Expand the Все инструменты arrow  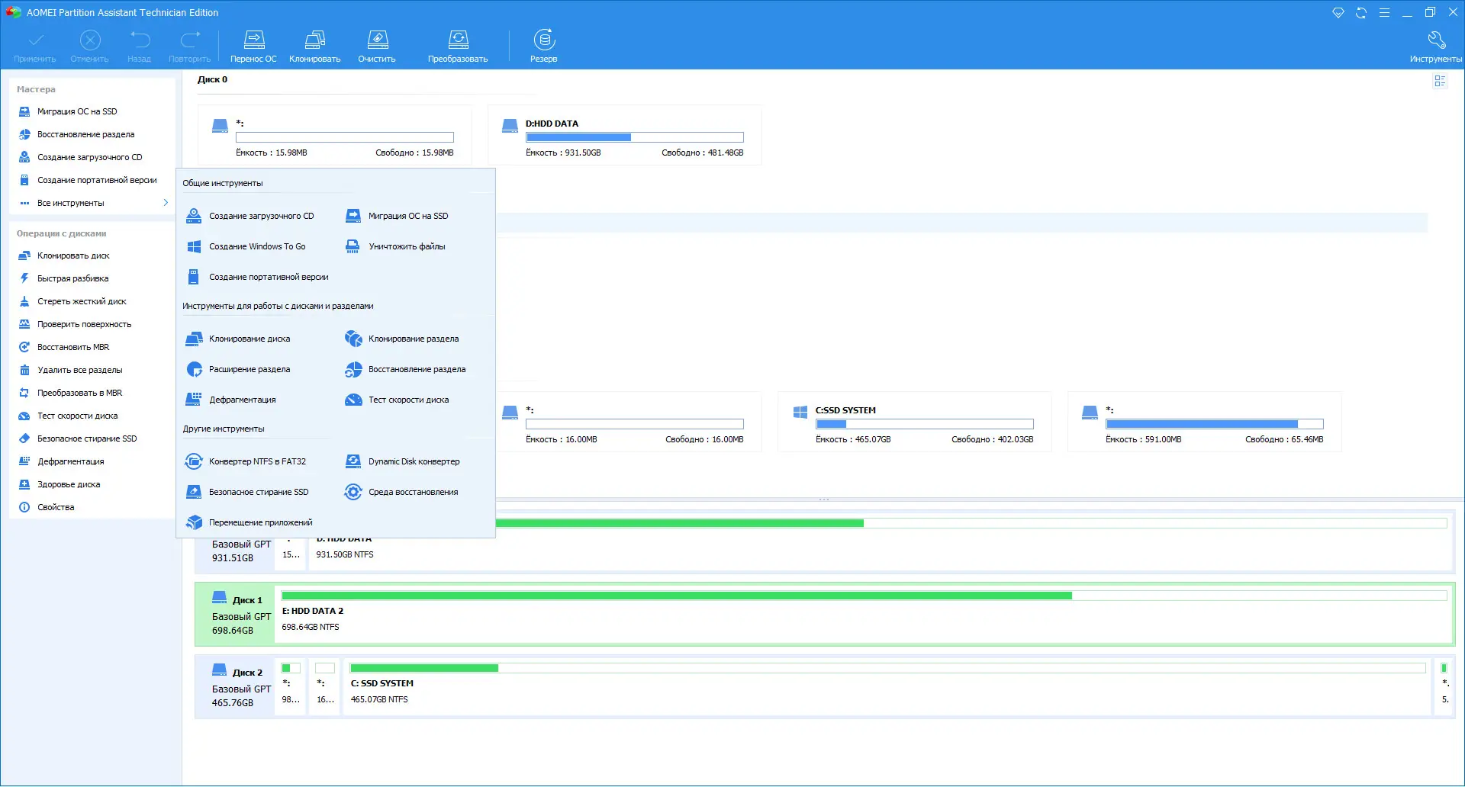(x=166, y=203)
